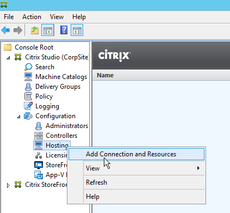The height and width of the screenshot is (213, 230).
Task: Choose Add Connection and Resources
Action: (x=136, y=154)
